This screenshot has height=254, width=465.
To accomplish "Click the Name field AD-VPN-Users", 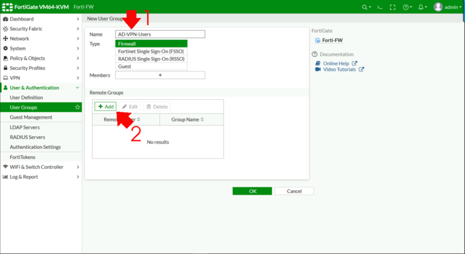I will point(160,34).
